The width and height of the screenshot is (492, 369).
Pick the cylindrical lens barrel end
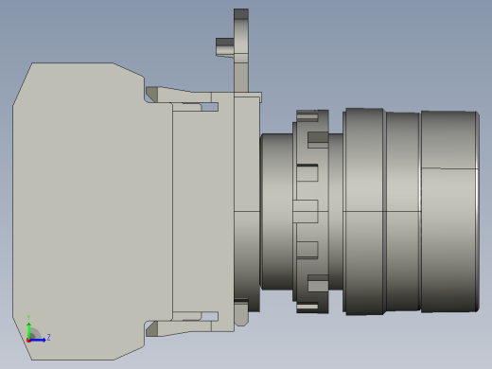point(450,212)
